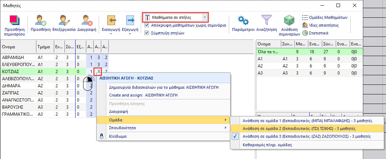The height and width of the screenshot is (159, 386).
Task: Select the ΑΒΡΑΜΙΔΗ student row
Action: (18, 57)
